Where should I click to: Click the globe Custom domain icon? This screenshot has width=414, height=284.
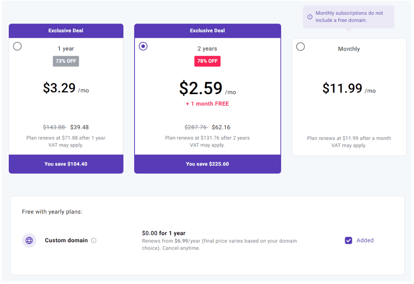click(x=29, y=240)
